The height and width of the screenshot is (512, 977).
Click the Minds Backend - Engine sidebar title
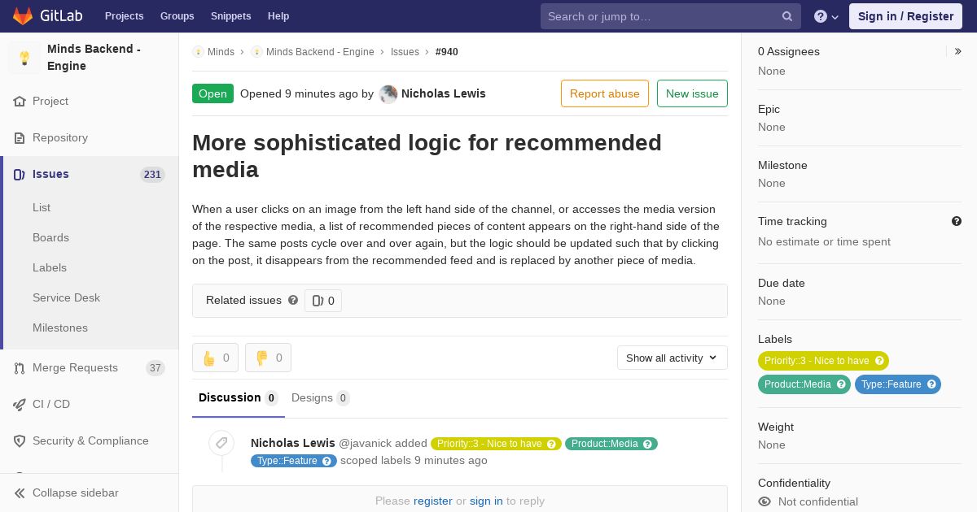94,58
